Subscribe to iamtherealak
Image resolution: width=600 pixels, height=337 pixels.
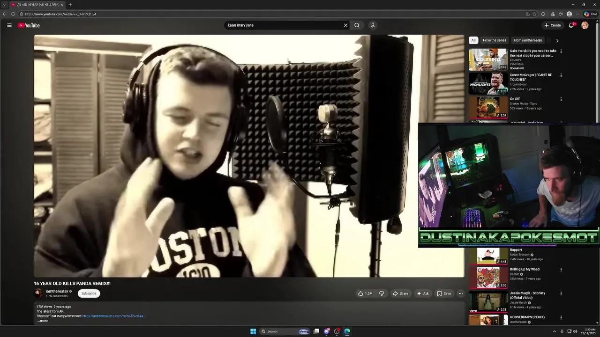89,293
